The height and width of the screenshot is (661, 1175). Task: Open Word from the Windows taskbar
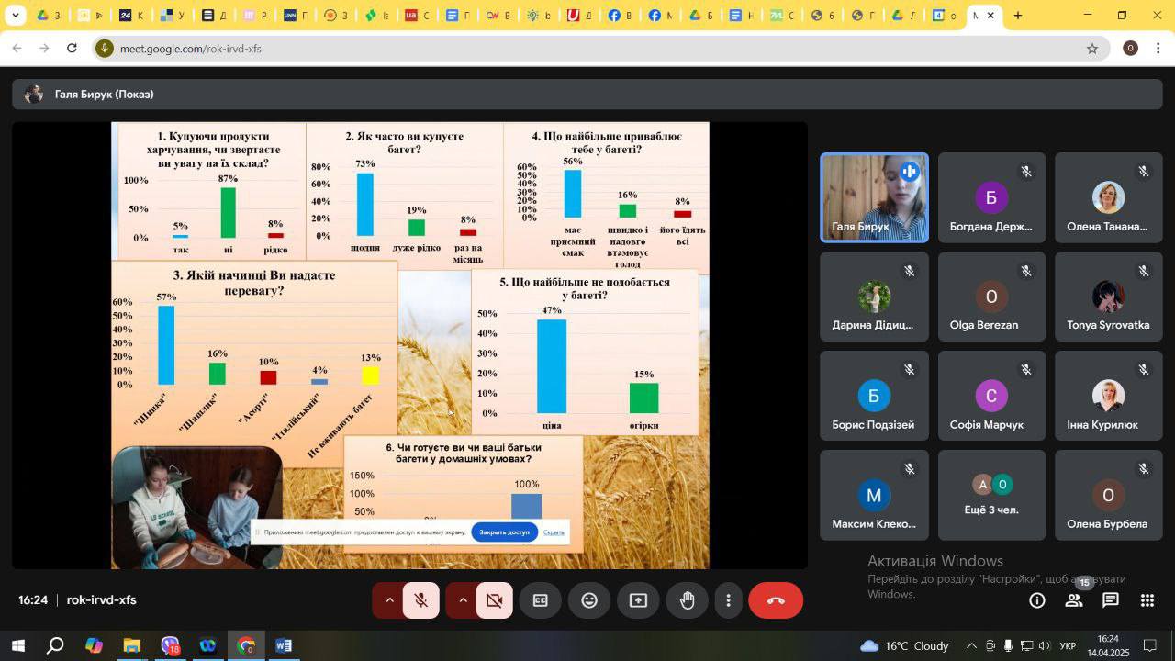pos(284,645)
